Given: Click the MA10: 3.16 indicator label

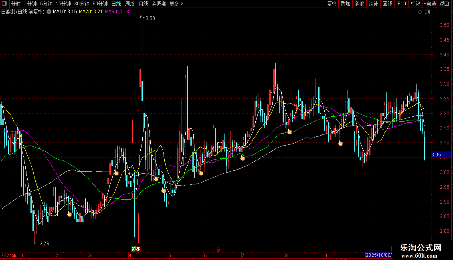Looking at the screenshot, I should [65, 12].
